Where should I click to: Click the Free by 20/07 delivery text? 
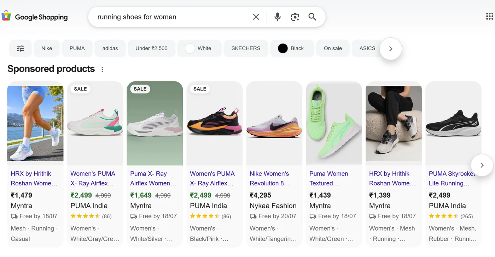point(277,216)
